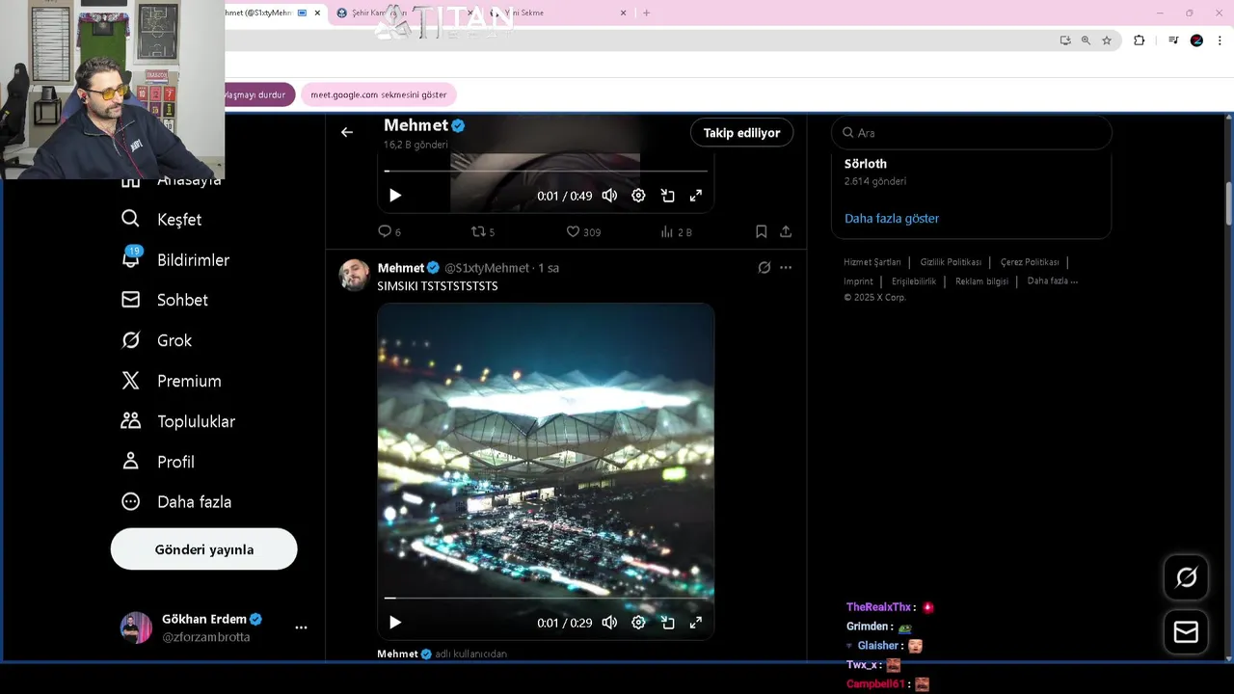Image resolution: width=1234 pixels, height=694 pixels.
Task: Open the floating Grok button
Action: coord(1186,577)
